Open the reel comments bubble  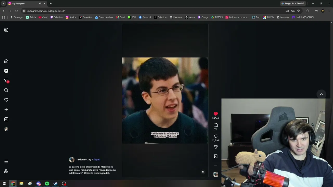click(216, 125)
